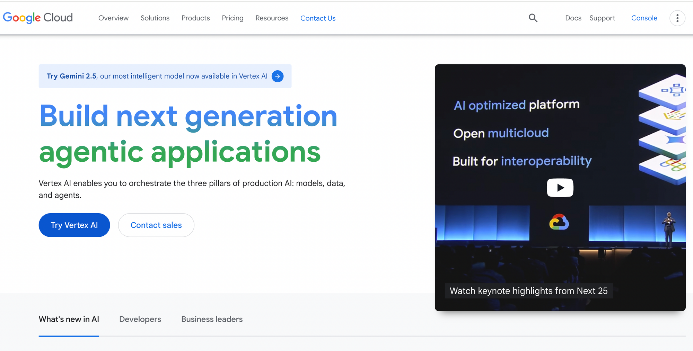Open the Support link
The image size is (693, 351).
pos(602,18)
